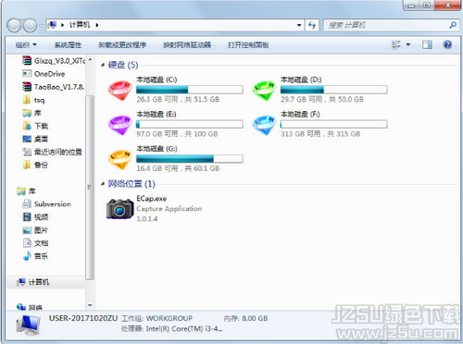Select the 库 heading in sidebar
This screenshot has height=344, width=463.
click(26, 191)
